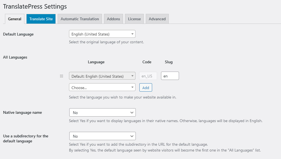The height and width of the screenshot is (159, 281).
Task: Focus the slug field containing en
Action: [x=170, y=76]
